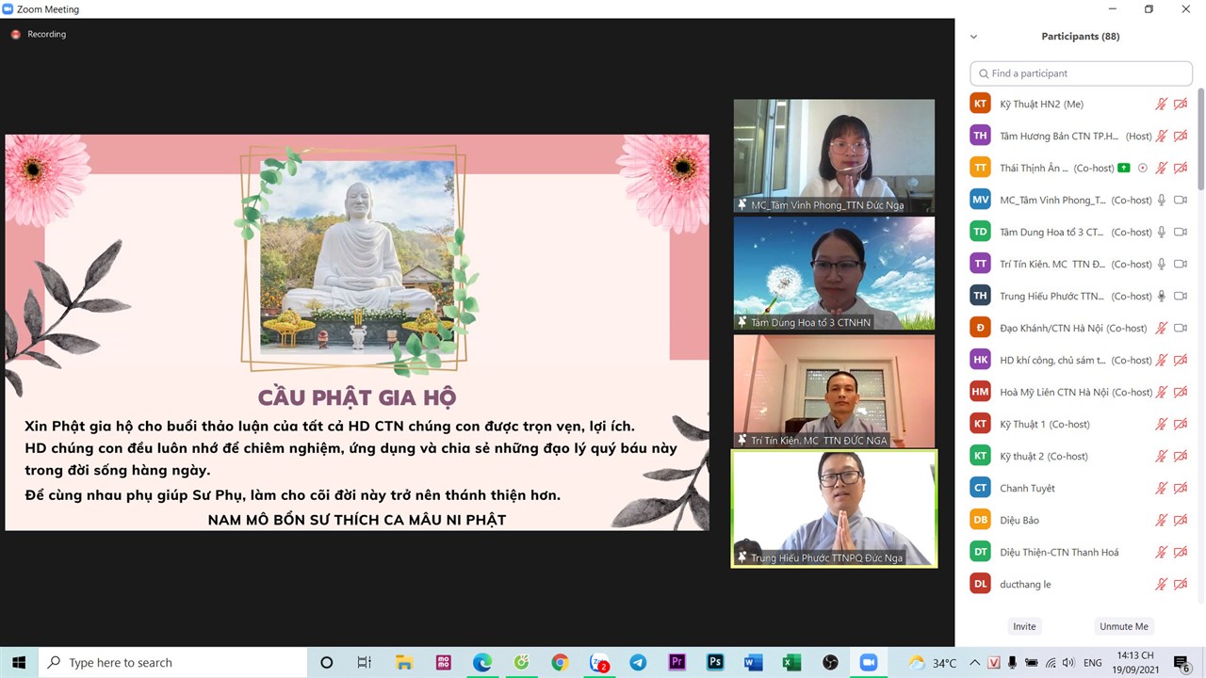
Task: Click participant name "Diệu Bảo"
Action: pos(1019,521)
